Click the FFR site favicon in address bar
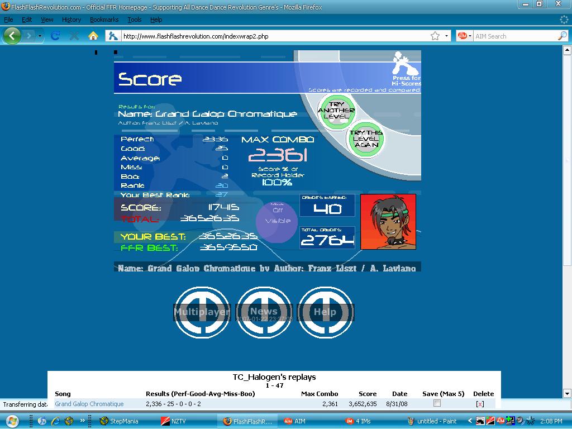Image resolution: width=572 pixels, height=429 pixels. coord(113,36)
